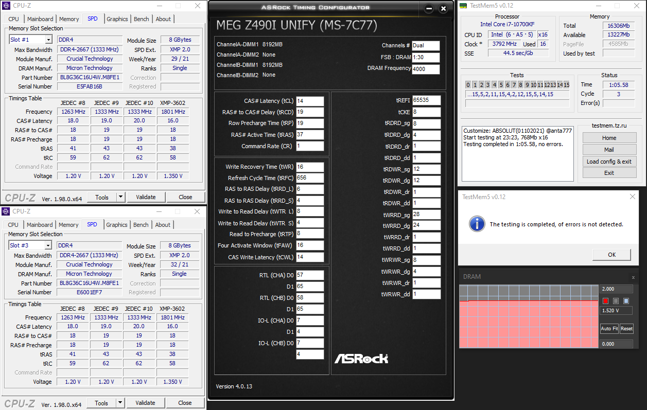Close the ASRock Timing Configurator window
The height and width of the screenshot is (410, 647).
click(443, 9)
